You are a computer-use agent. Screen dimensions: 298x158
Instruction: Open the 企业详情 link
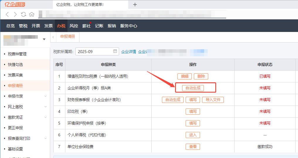(x=128, y=52)
